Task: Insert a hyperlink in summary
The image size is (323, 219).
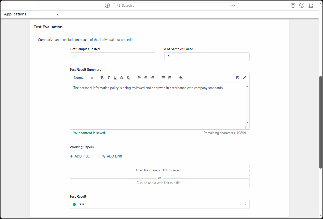Action: click(x=181, y=78)
